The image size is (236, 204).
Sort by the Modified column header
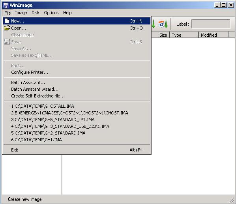coord(214,35)
